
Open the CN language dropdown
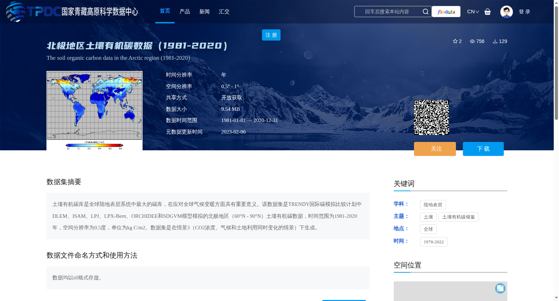473,12
